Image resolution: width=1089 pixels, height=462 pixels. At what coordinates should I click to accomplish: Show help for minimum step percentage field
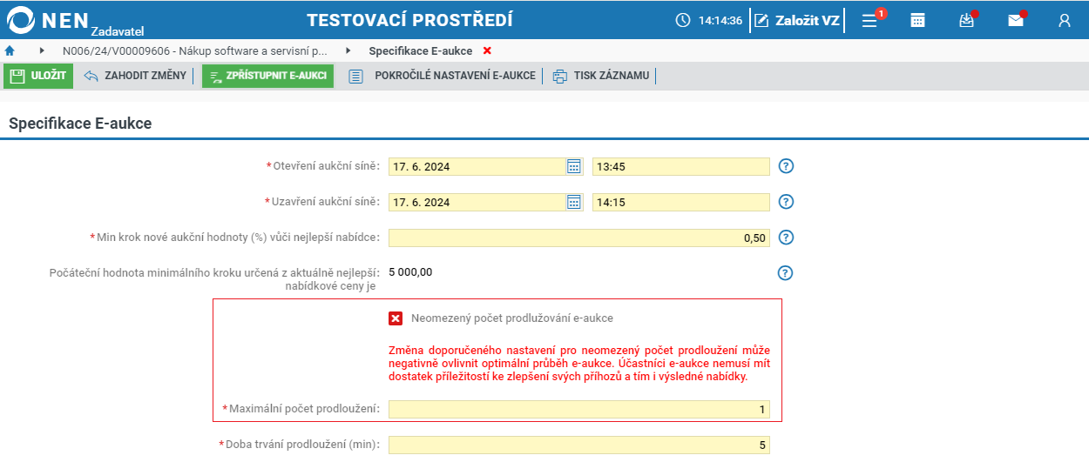click(786, 238)
